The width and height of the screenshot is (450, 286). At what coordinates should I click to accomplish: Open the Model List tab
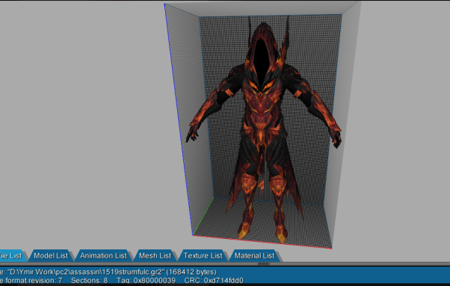(x=51, y=255)
